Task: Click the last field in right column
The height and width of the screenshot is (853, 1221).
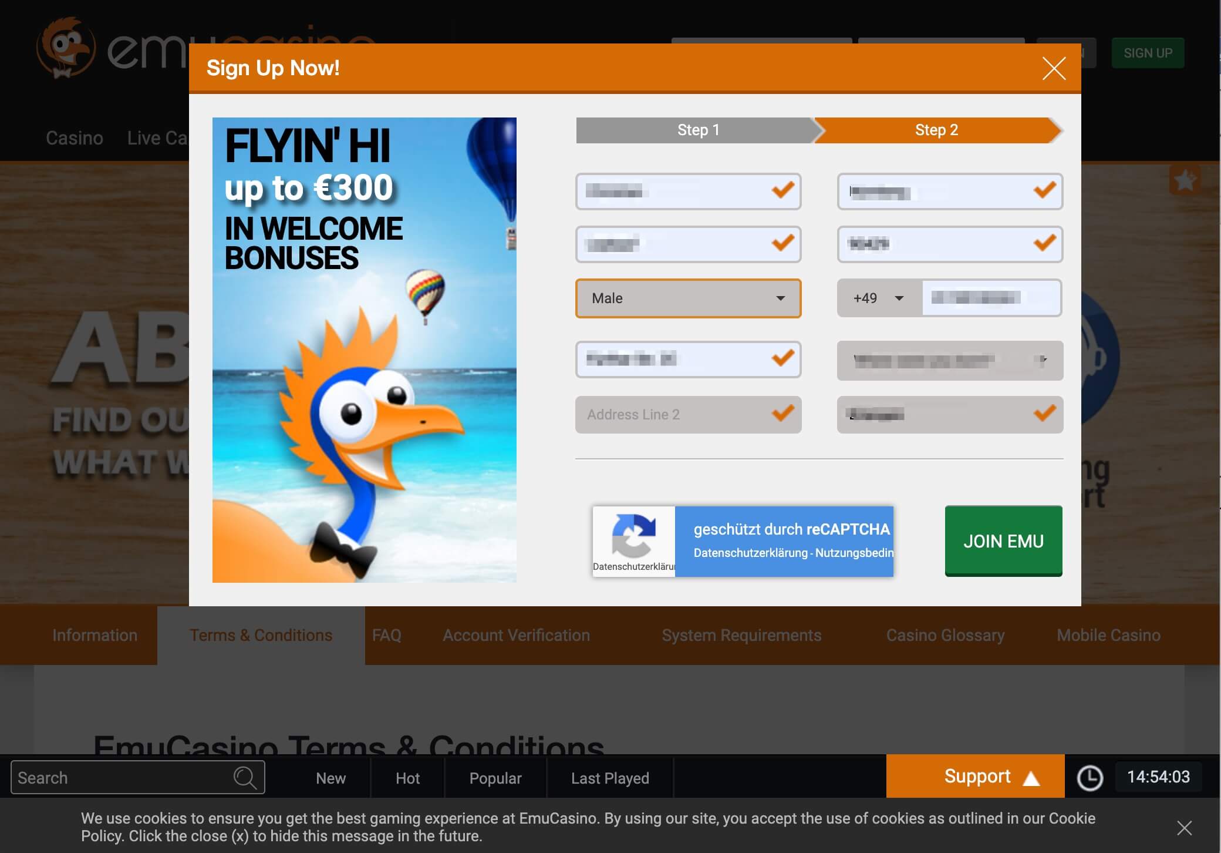Action: coord(950,415)
